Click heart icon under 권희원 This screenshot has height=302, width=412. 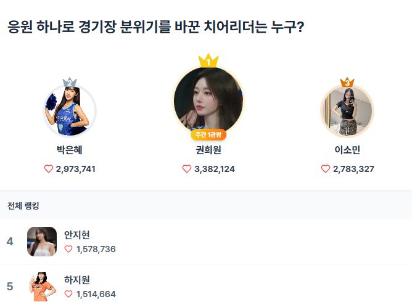pos(187,169)
